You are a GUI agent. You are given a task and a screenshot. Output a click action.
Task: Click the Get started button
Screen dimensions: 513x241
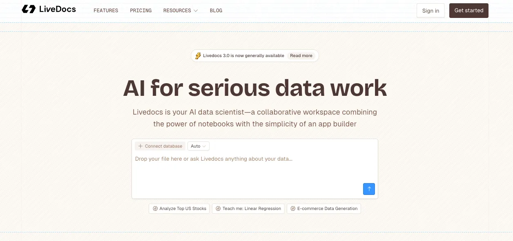point(468,11)
